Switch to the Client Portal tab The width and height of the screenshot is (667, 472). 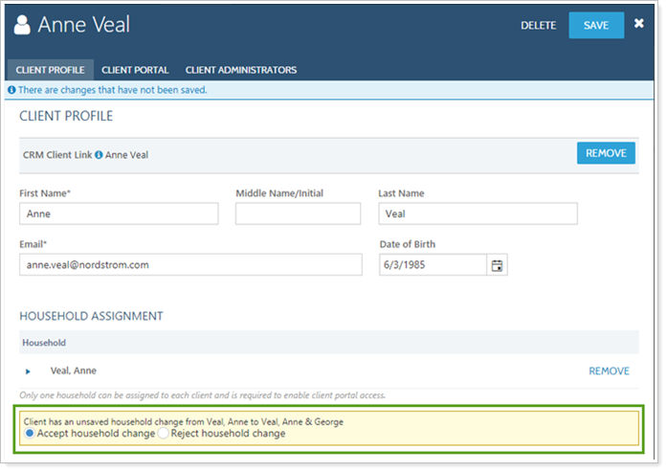(135, 70)
